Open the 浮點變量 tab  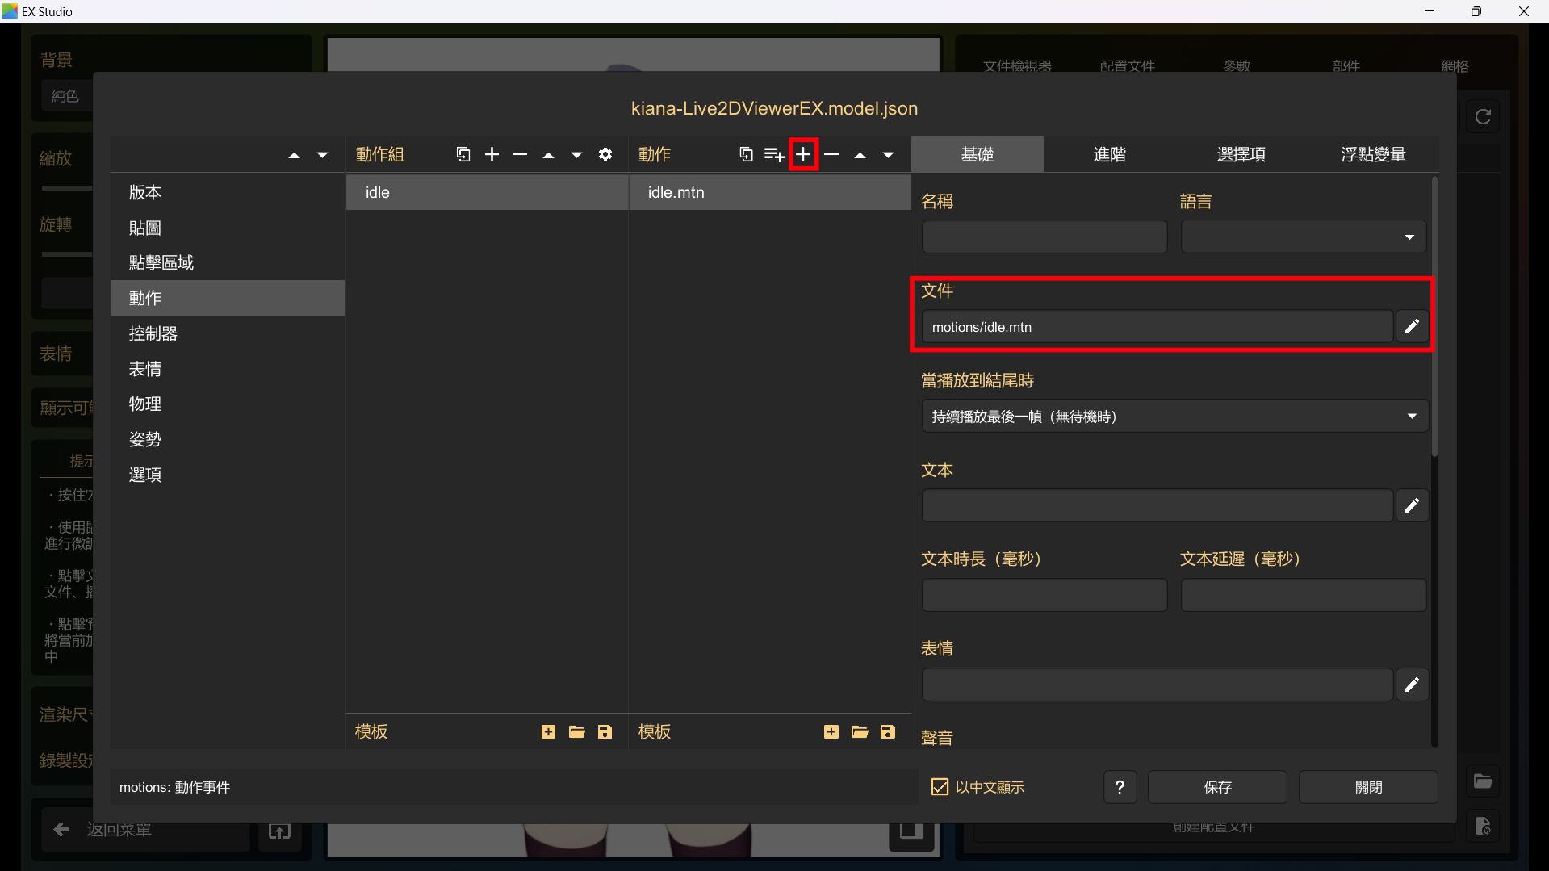click(1373, 154)
